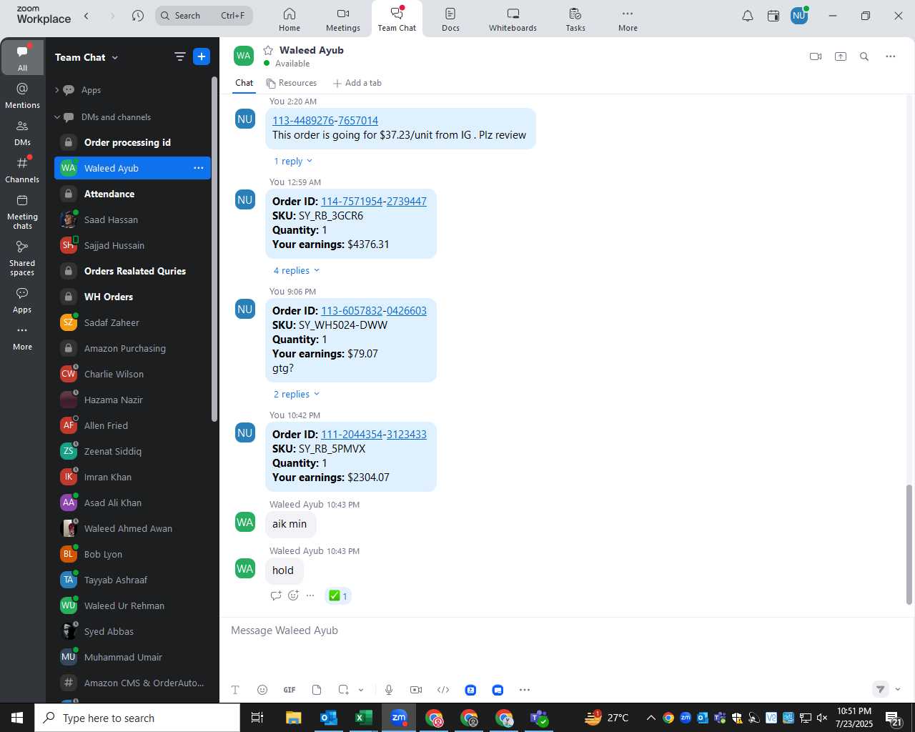
Task: Click the Message Waleed Ayub input field
Action: tap(565, 630)
